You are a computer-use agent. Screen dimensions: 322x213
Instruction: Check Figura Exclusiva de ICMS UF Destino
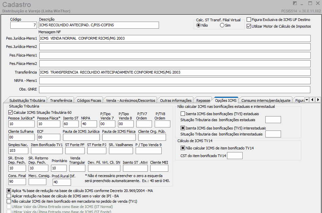(x=249, y=20)
